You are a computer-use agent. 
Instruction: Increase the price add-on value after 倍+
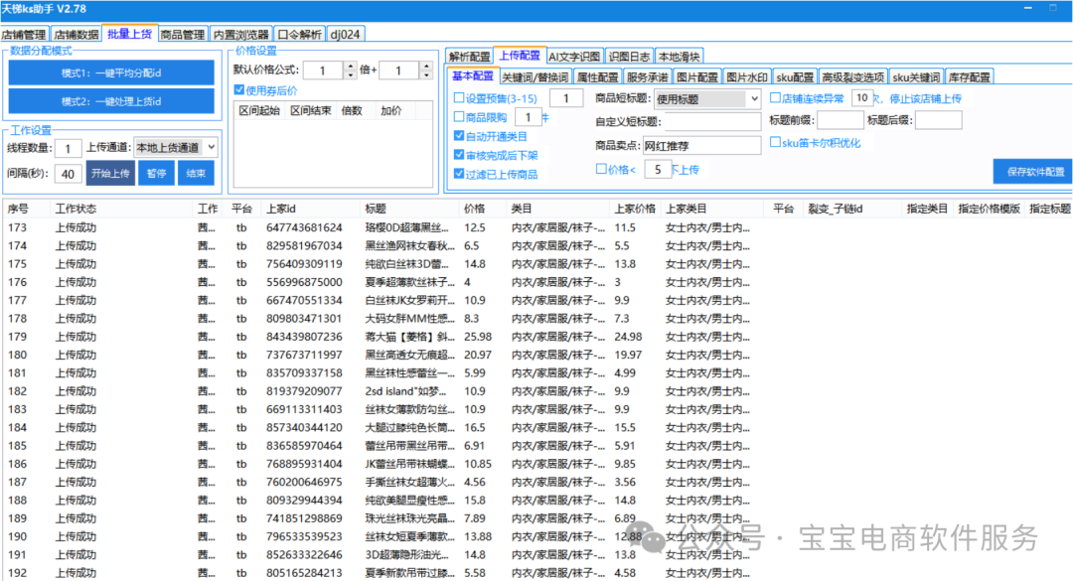(x=425, y=66)
